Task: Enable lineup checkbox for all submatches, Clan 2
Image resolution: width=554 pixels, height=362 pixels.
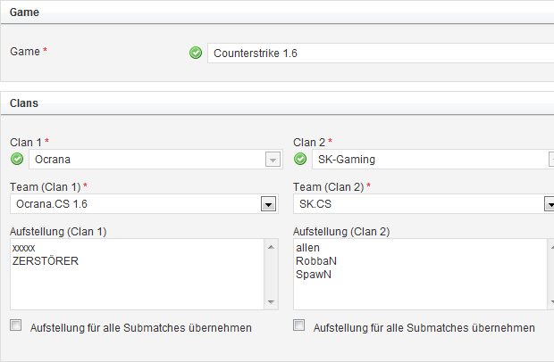Action: [x=299, y=326]
